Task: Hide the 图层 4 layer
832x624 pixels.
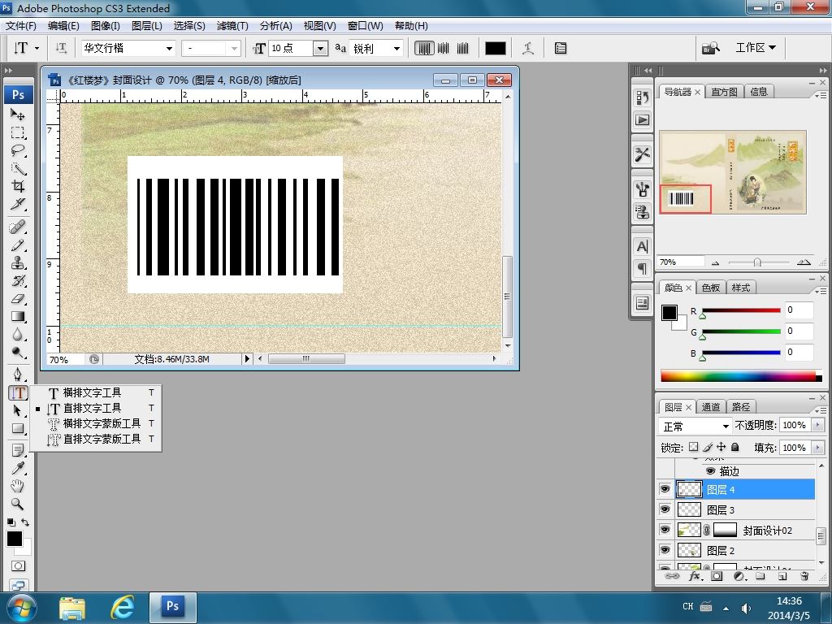Action: click(665, 488)
